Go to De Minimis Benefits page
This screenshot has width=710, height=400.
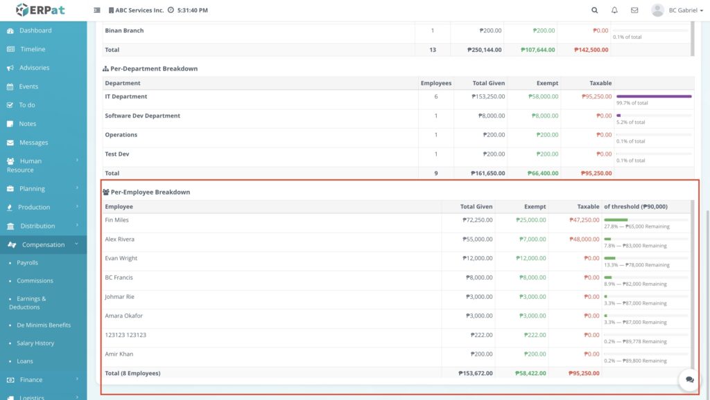tap(44, 325)
